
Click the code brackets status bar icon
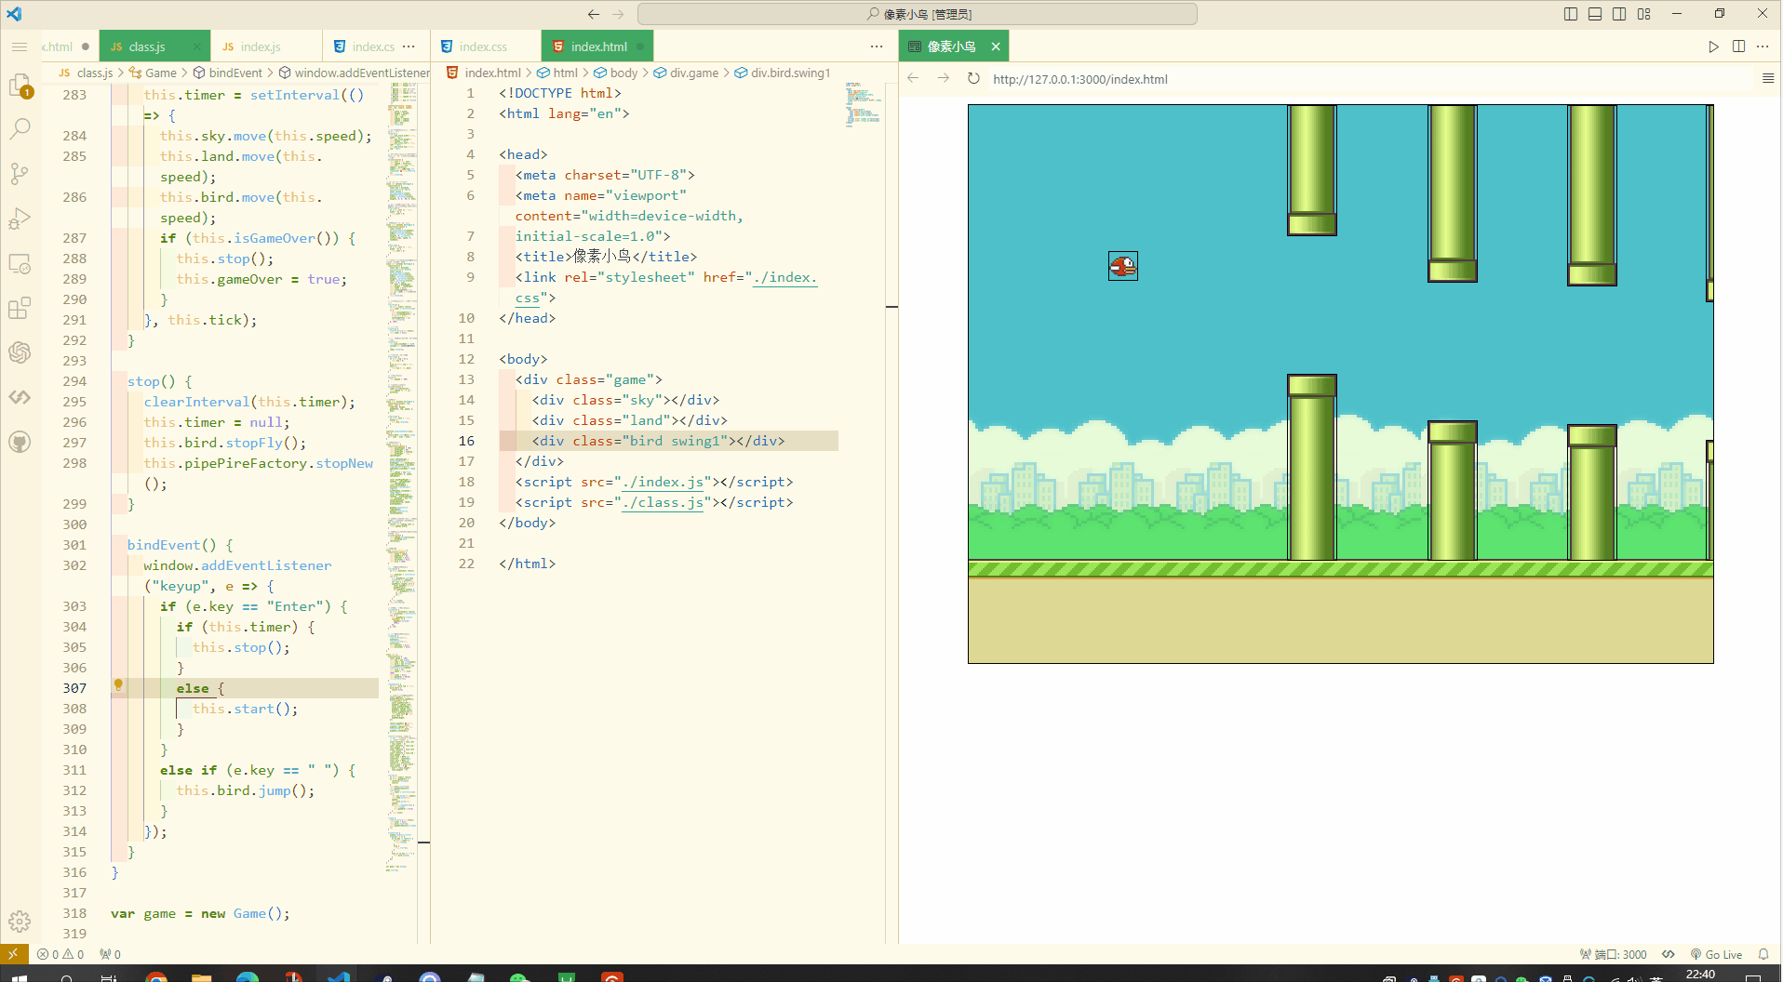(x=1669, y=954)
